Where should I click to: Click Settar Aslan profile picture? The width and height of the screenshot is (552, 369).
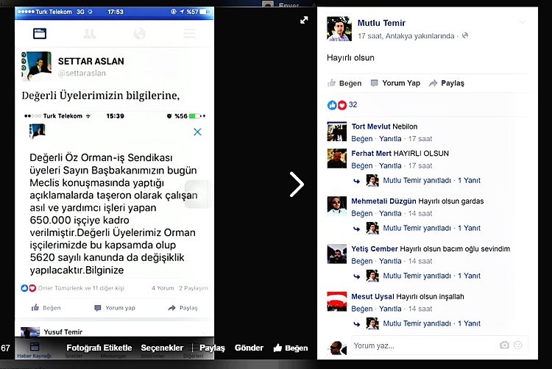(x=36, y=66)
